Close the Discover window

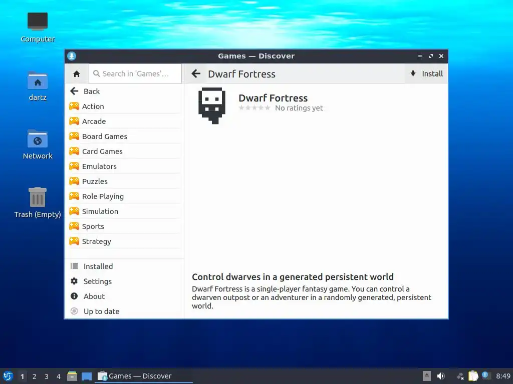click(x=441, y=56)
